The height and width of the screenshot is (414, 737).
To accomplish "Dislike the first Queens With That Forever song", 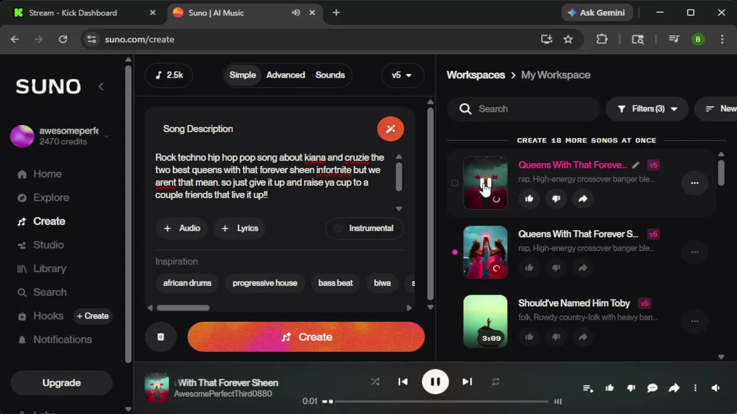I will (x=556, y=198).
